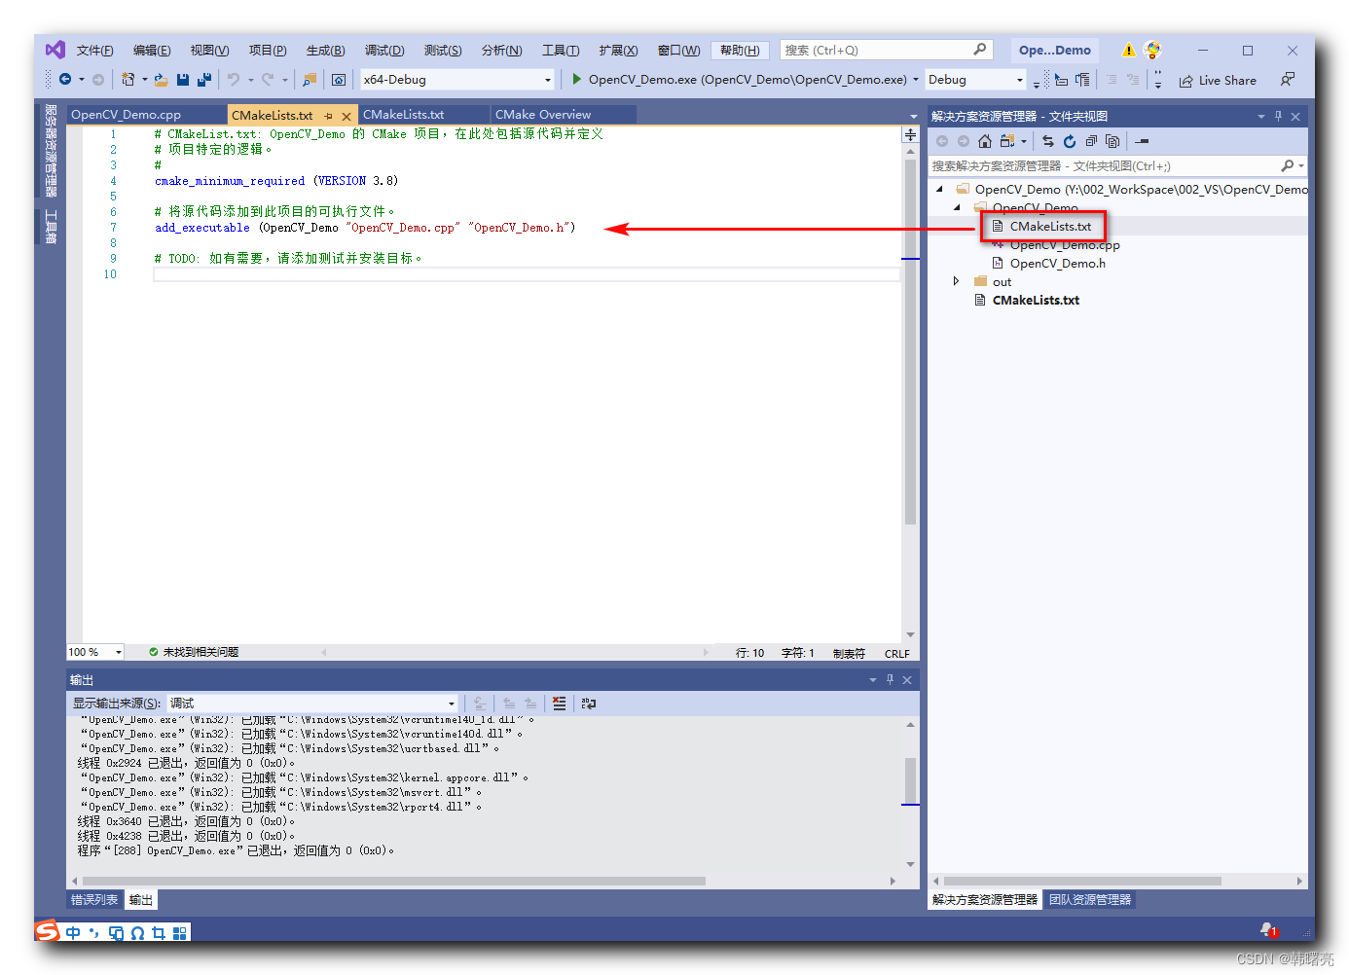
Task: Switch to the 错误列表 tab
Action: point(94,900)
